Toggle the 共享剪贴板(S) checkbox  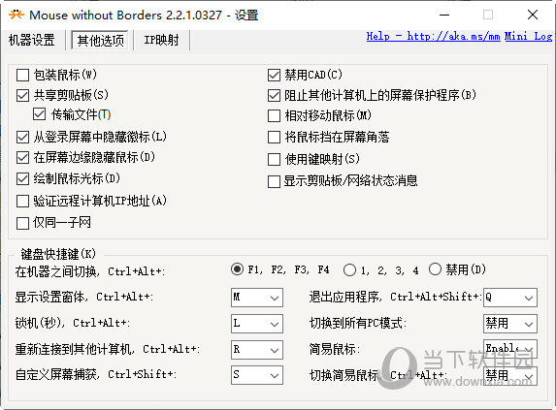point(22,95)
